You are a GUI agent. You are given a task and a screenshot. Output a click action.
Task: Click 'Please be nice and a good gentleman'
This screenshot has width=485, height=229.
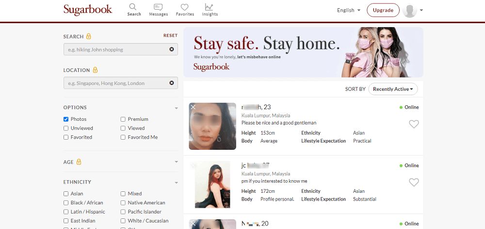pos(279,123)
